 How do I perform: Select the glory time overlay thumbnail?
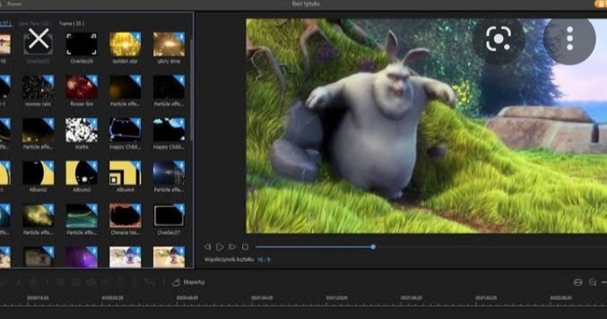(x=169, y=44)
